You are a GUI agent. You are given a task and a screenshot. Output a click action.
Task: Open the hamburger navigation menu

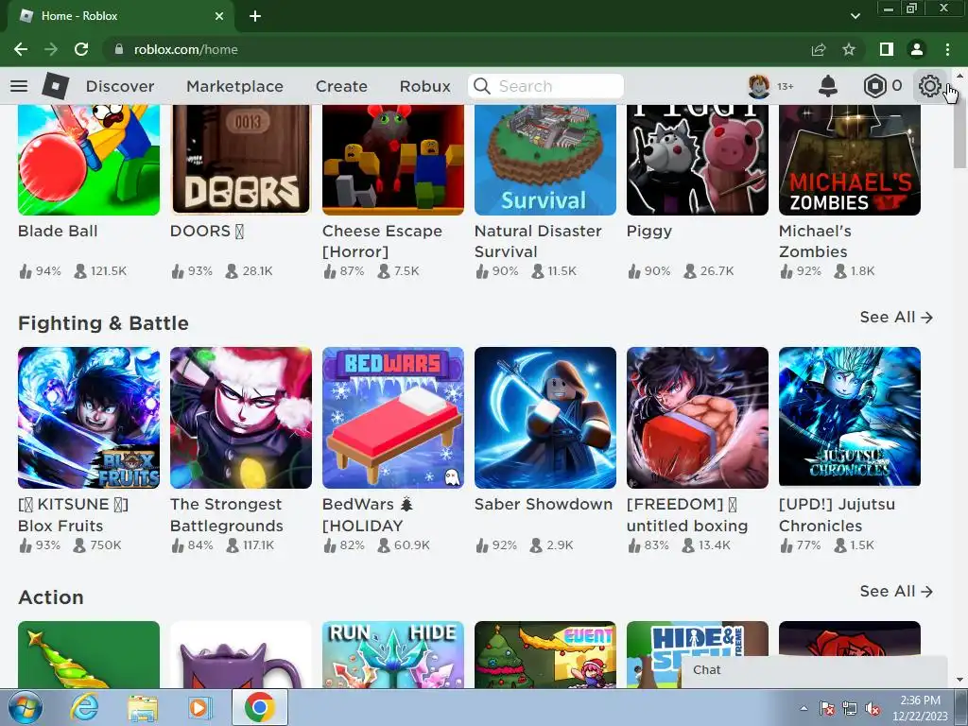(19, 86)
